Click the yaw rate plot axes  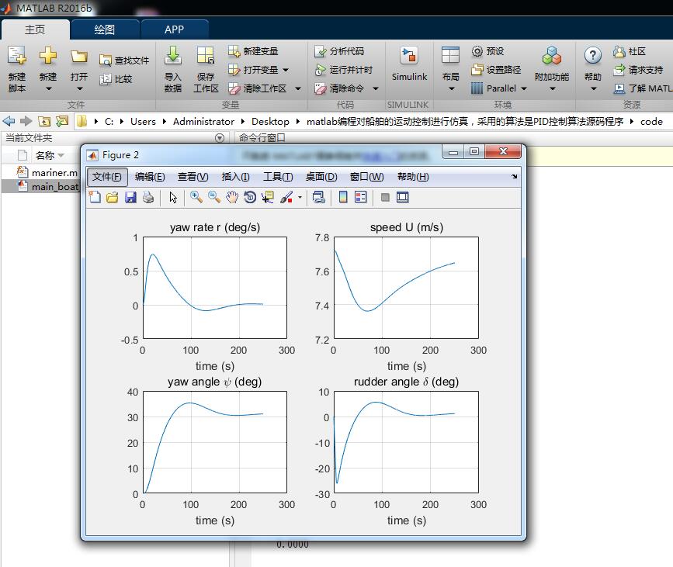click(215, 288)
